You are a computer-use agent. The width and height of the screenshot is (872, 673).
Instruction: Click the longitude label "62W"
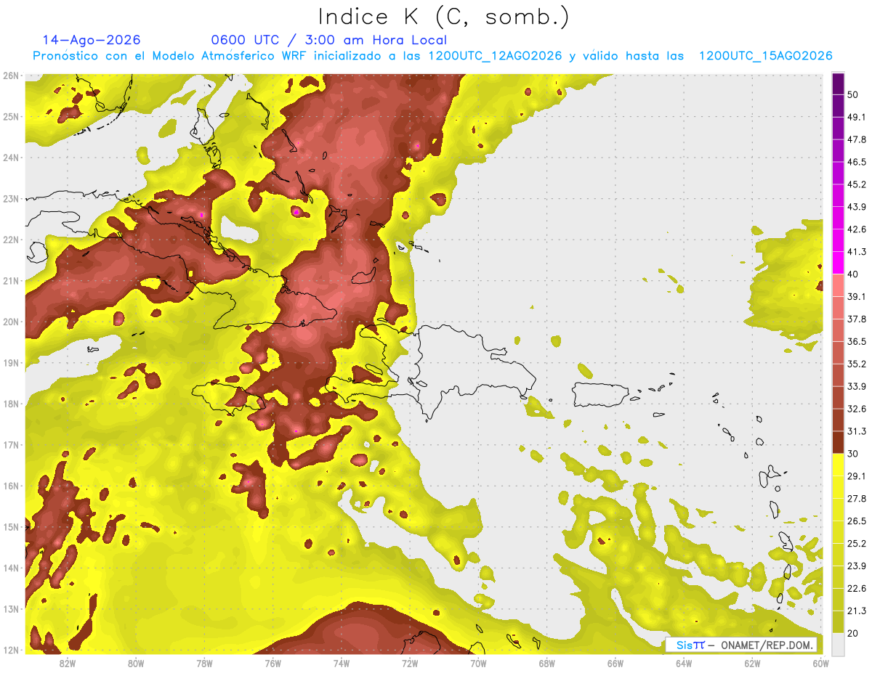(752, 663)
